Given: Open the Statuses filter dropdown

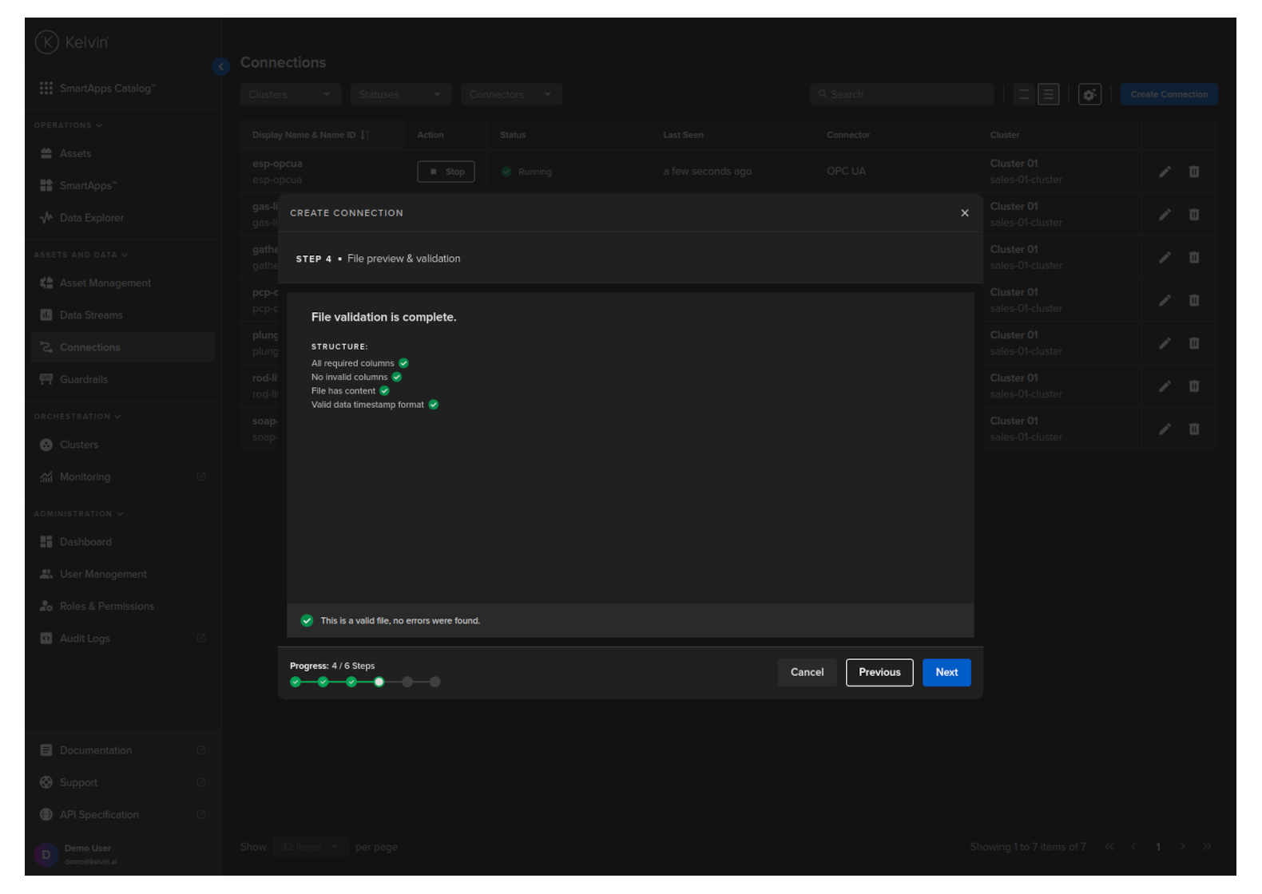Looking at the screenshot, I should click(x=400, y=94).
